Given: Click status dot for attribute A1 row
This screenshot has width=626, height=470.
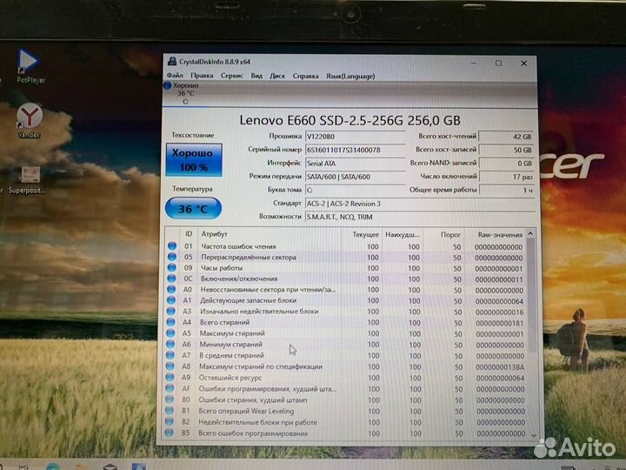Looking at the screenshot, I should coord(171,300).
